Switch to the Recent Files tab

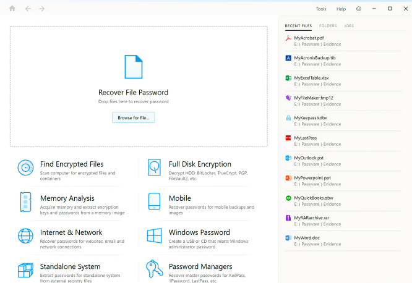(x=298, y=26)
